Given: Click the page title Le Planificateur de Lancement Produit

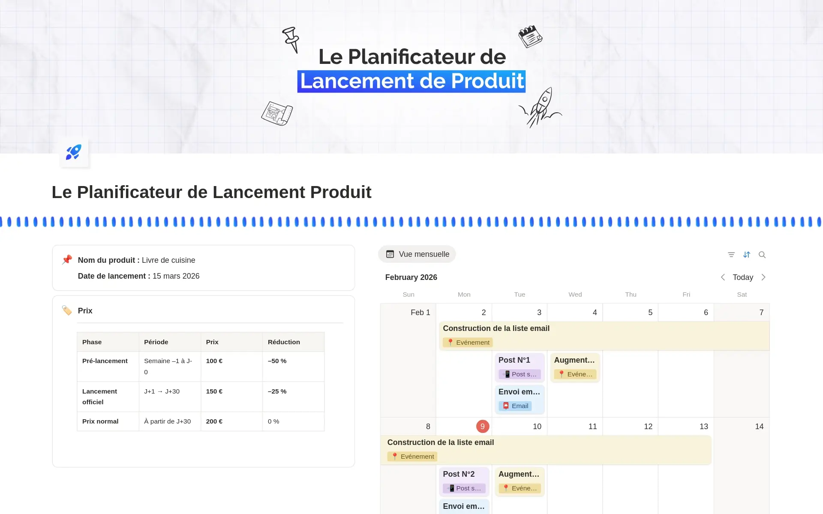Looking at the screenshot, I should click(x=211, y=192).
